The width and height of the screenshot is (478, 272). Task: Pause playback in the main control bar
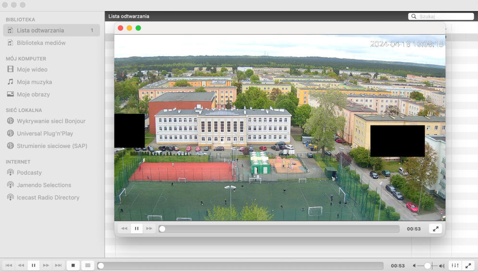tap(34, 265)
